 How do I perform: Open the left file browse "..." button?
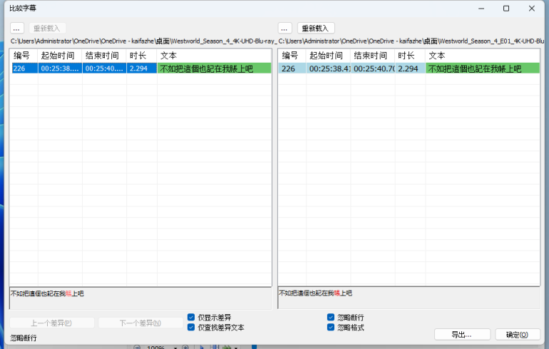[x=17, y=28]
